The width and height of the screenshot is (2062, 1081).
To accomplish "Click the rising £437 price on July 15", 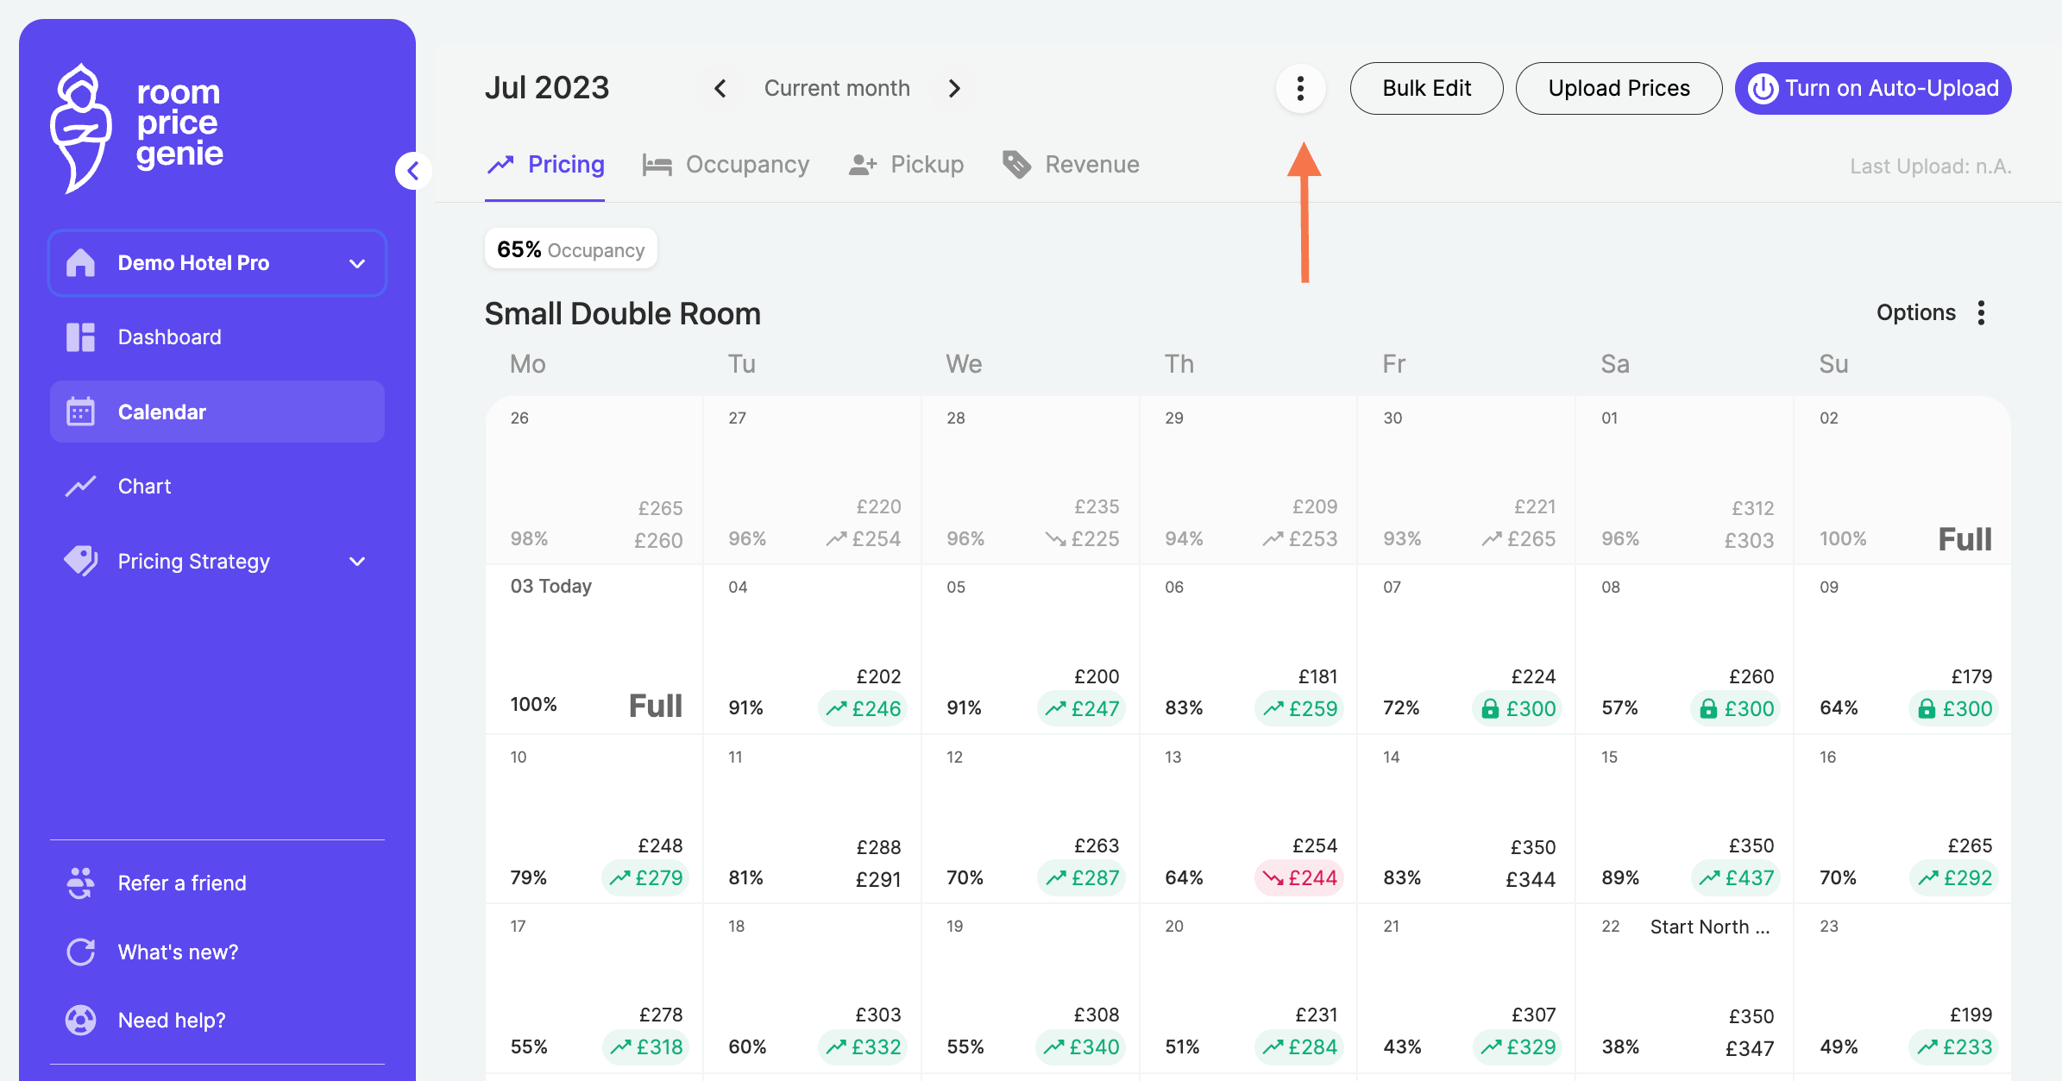I will (1736, 877).
